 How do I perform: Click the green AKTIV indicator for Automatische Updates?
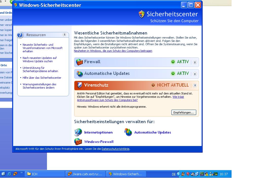173,73
